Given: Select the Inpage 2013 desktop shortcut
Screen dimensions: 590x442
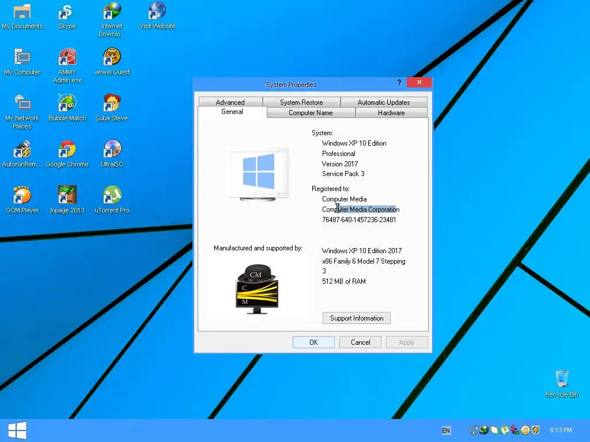Looking at the screenshot, I should click(x=67, y=200).
